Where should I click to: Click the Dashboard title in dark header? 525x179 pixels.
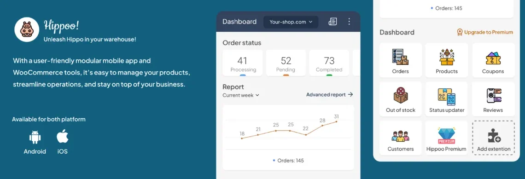[239, 22]
